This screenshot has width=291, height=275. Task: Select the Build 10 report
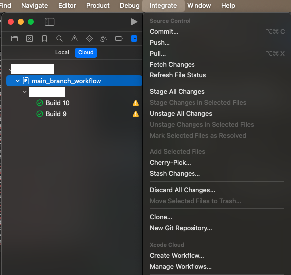(58, 103)
